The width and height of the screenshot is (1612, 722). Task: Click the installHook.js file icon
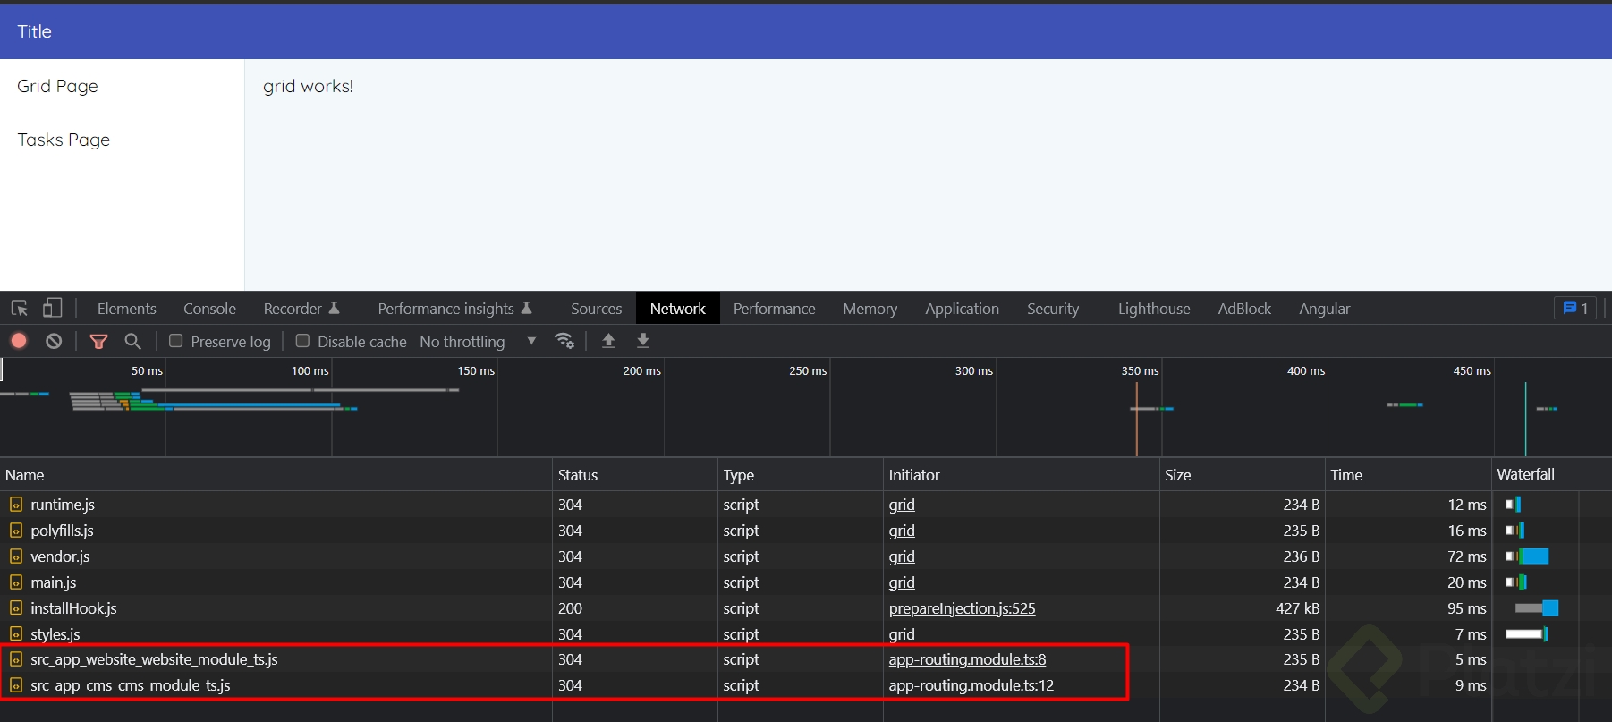(16, 608)
